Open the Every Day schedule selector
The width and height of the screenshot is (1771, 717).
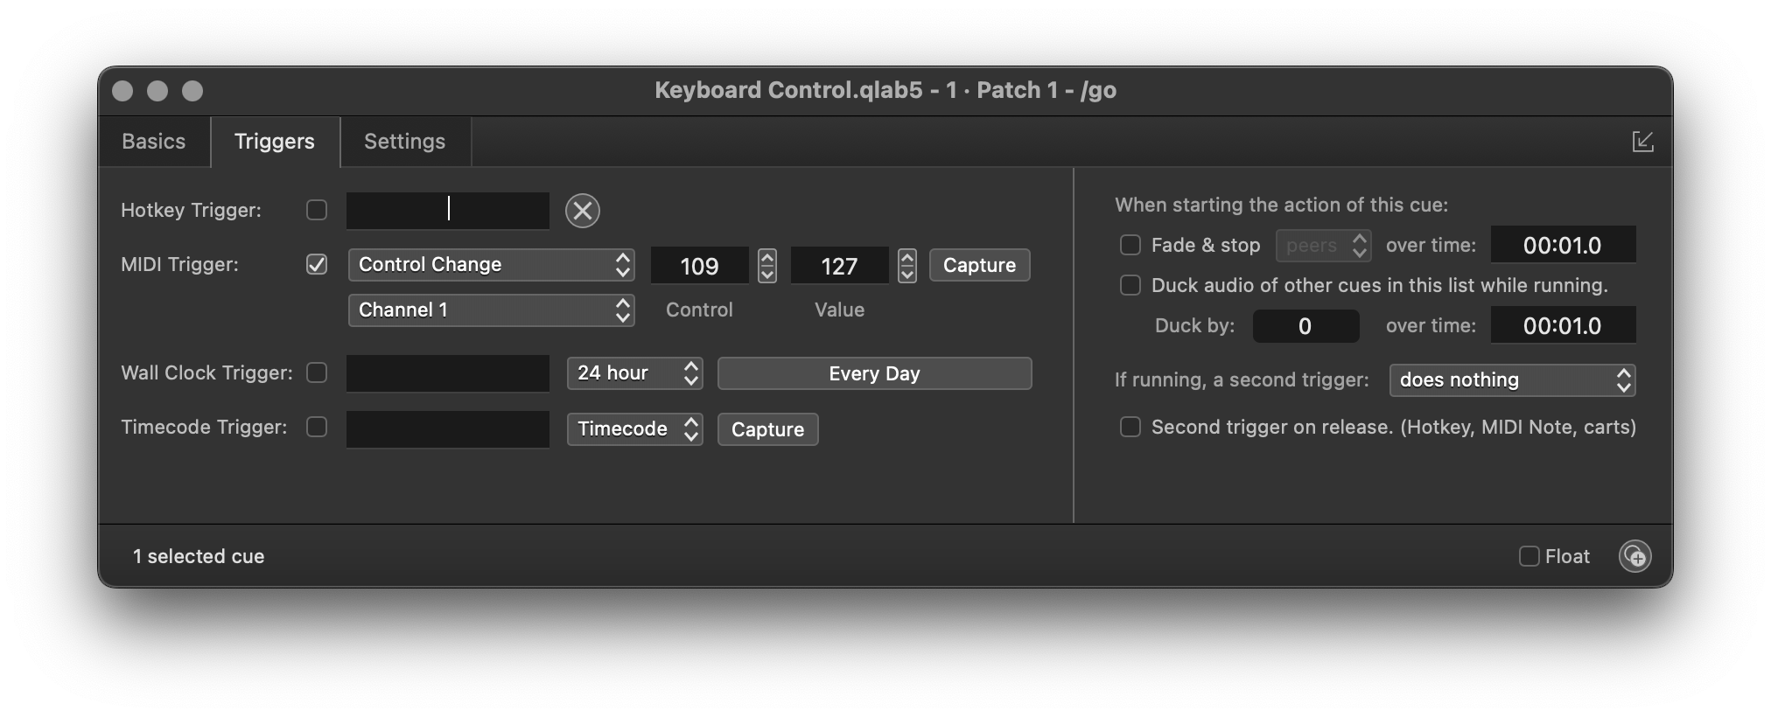point(873,372)
